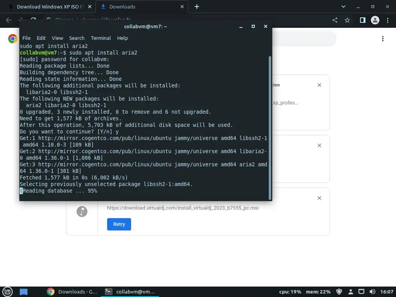
Task: Open network connection tray icon
Action: click(362, 292)
